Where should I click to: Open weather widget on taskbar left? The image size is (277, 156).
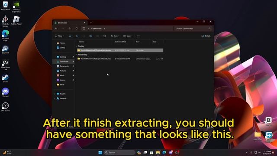(7, 153)
